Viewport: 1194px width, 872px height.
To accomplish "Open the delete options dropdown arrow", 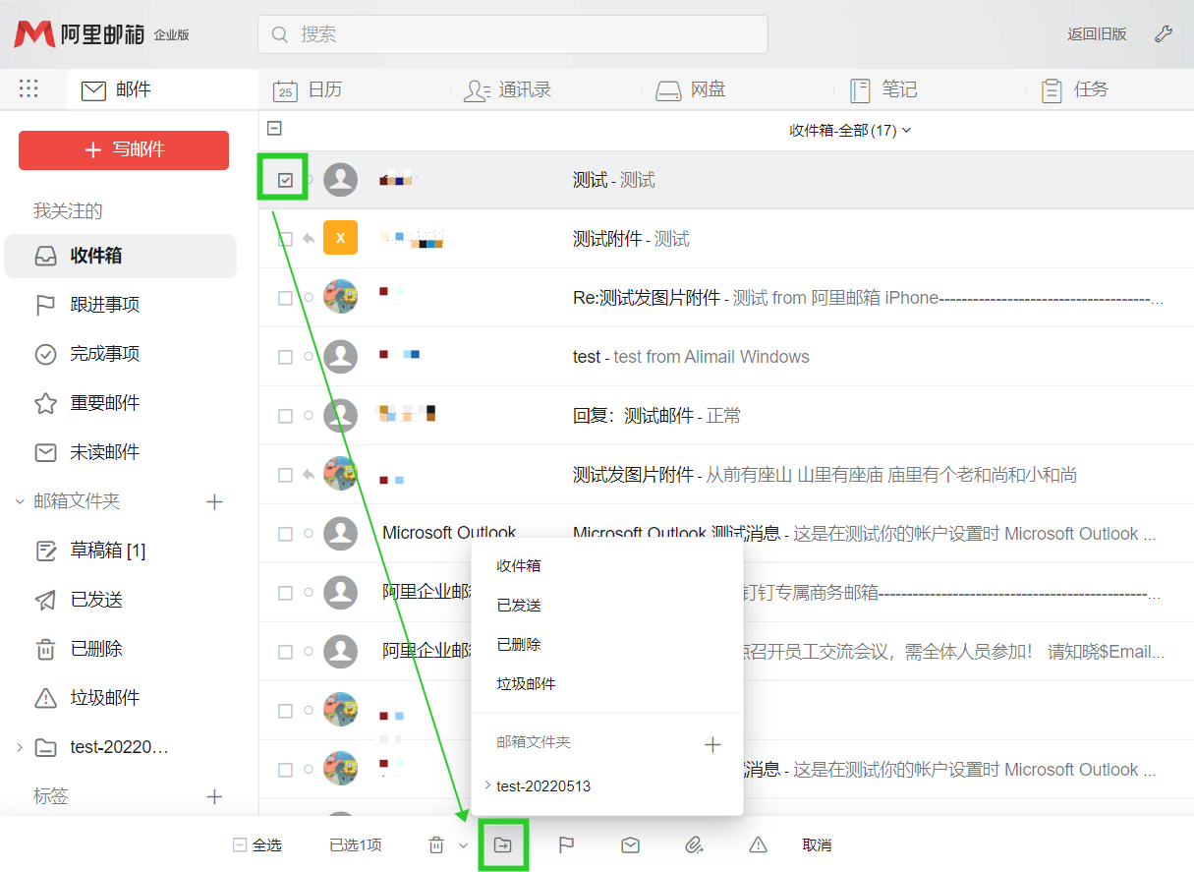I will (461, 843).
